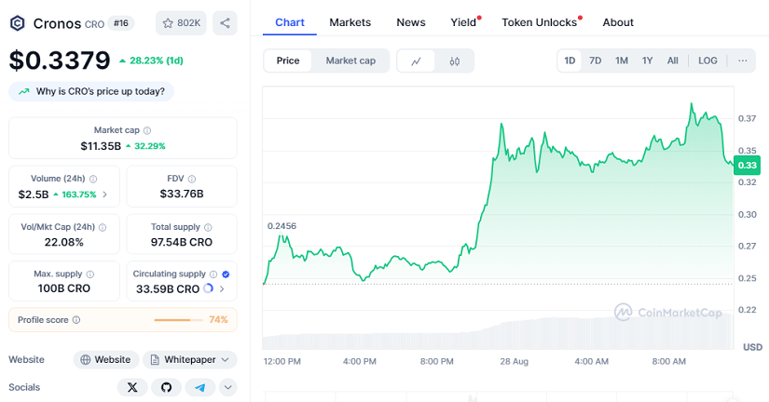Screen dimensions: 769x402
Task: Add Cronos to watchlist via star button
Action: [182, 22]
